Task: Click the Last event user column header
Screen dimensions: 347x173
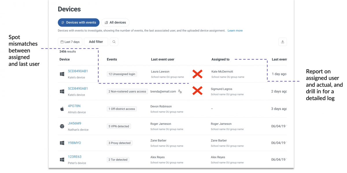Action: pyautogui.click(x=163, y=59)
